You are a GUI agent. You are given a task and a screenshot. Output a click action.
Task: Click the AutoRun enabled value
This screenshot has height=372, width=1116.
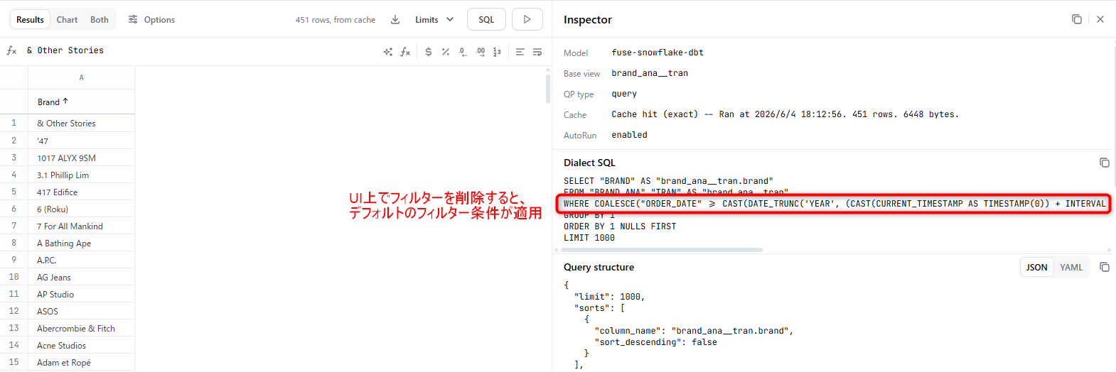[x=629, y=135]
